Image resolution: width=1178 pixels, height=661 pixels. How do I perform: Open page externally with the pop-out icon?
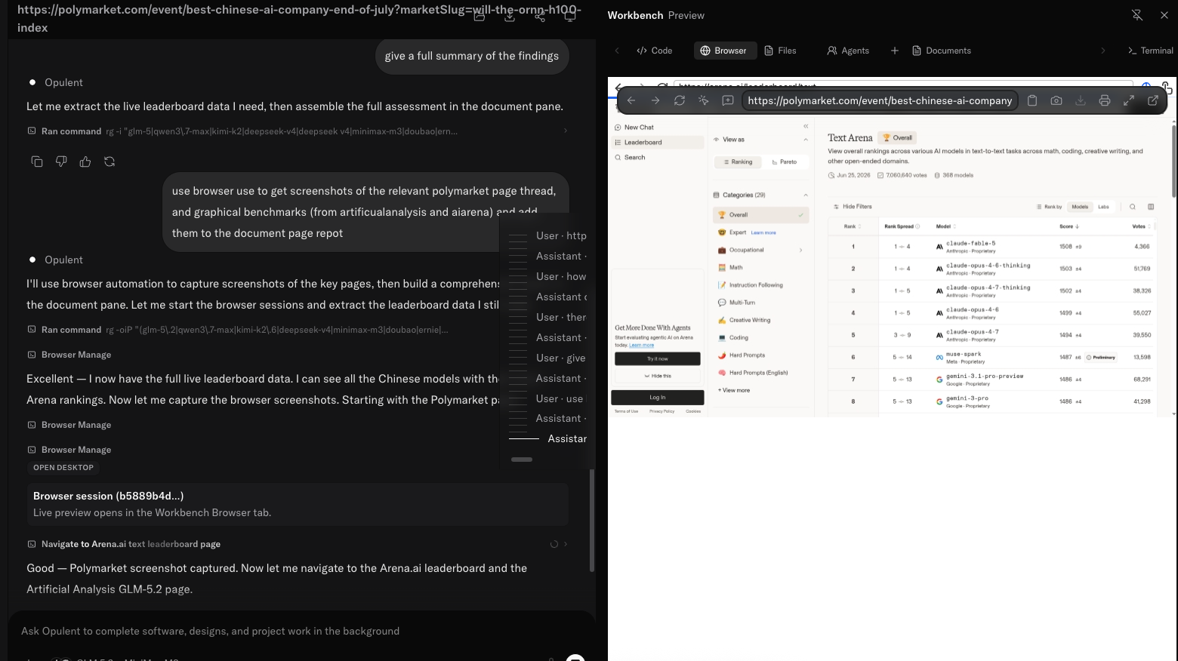click(1153, 100)
